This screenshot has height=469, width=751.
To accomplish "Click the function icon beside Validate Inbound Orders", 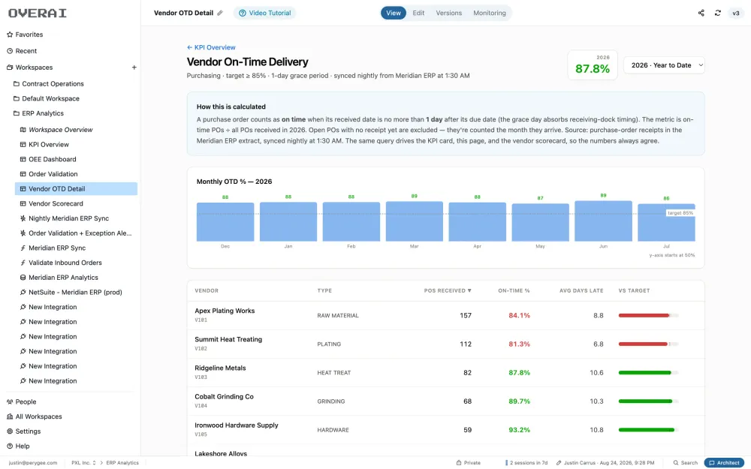I will 23,263.
